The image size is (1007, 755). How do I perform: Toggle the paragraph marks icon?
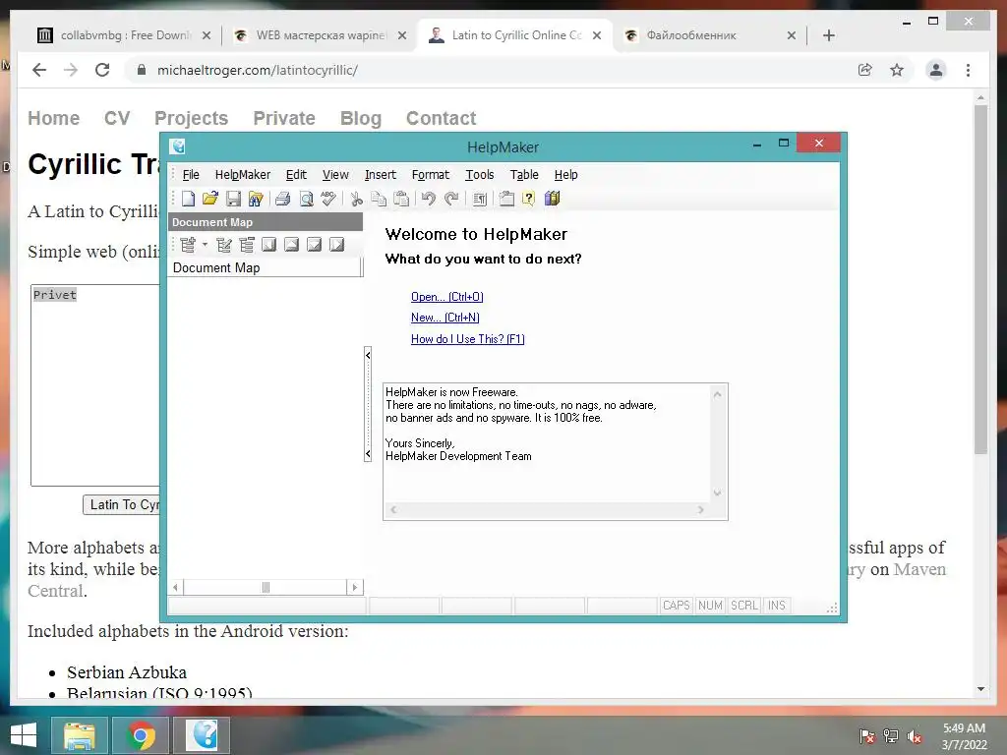[x=479, y=199]
